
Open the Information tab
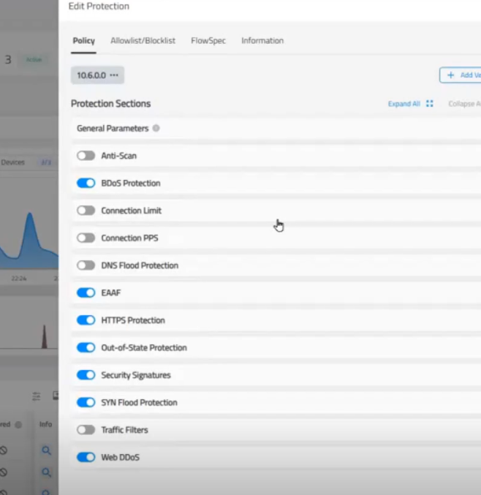tap(262, 41)
